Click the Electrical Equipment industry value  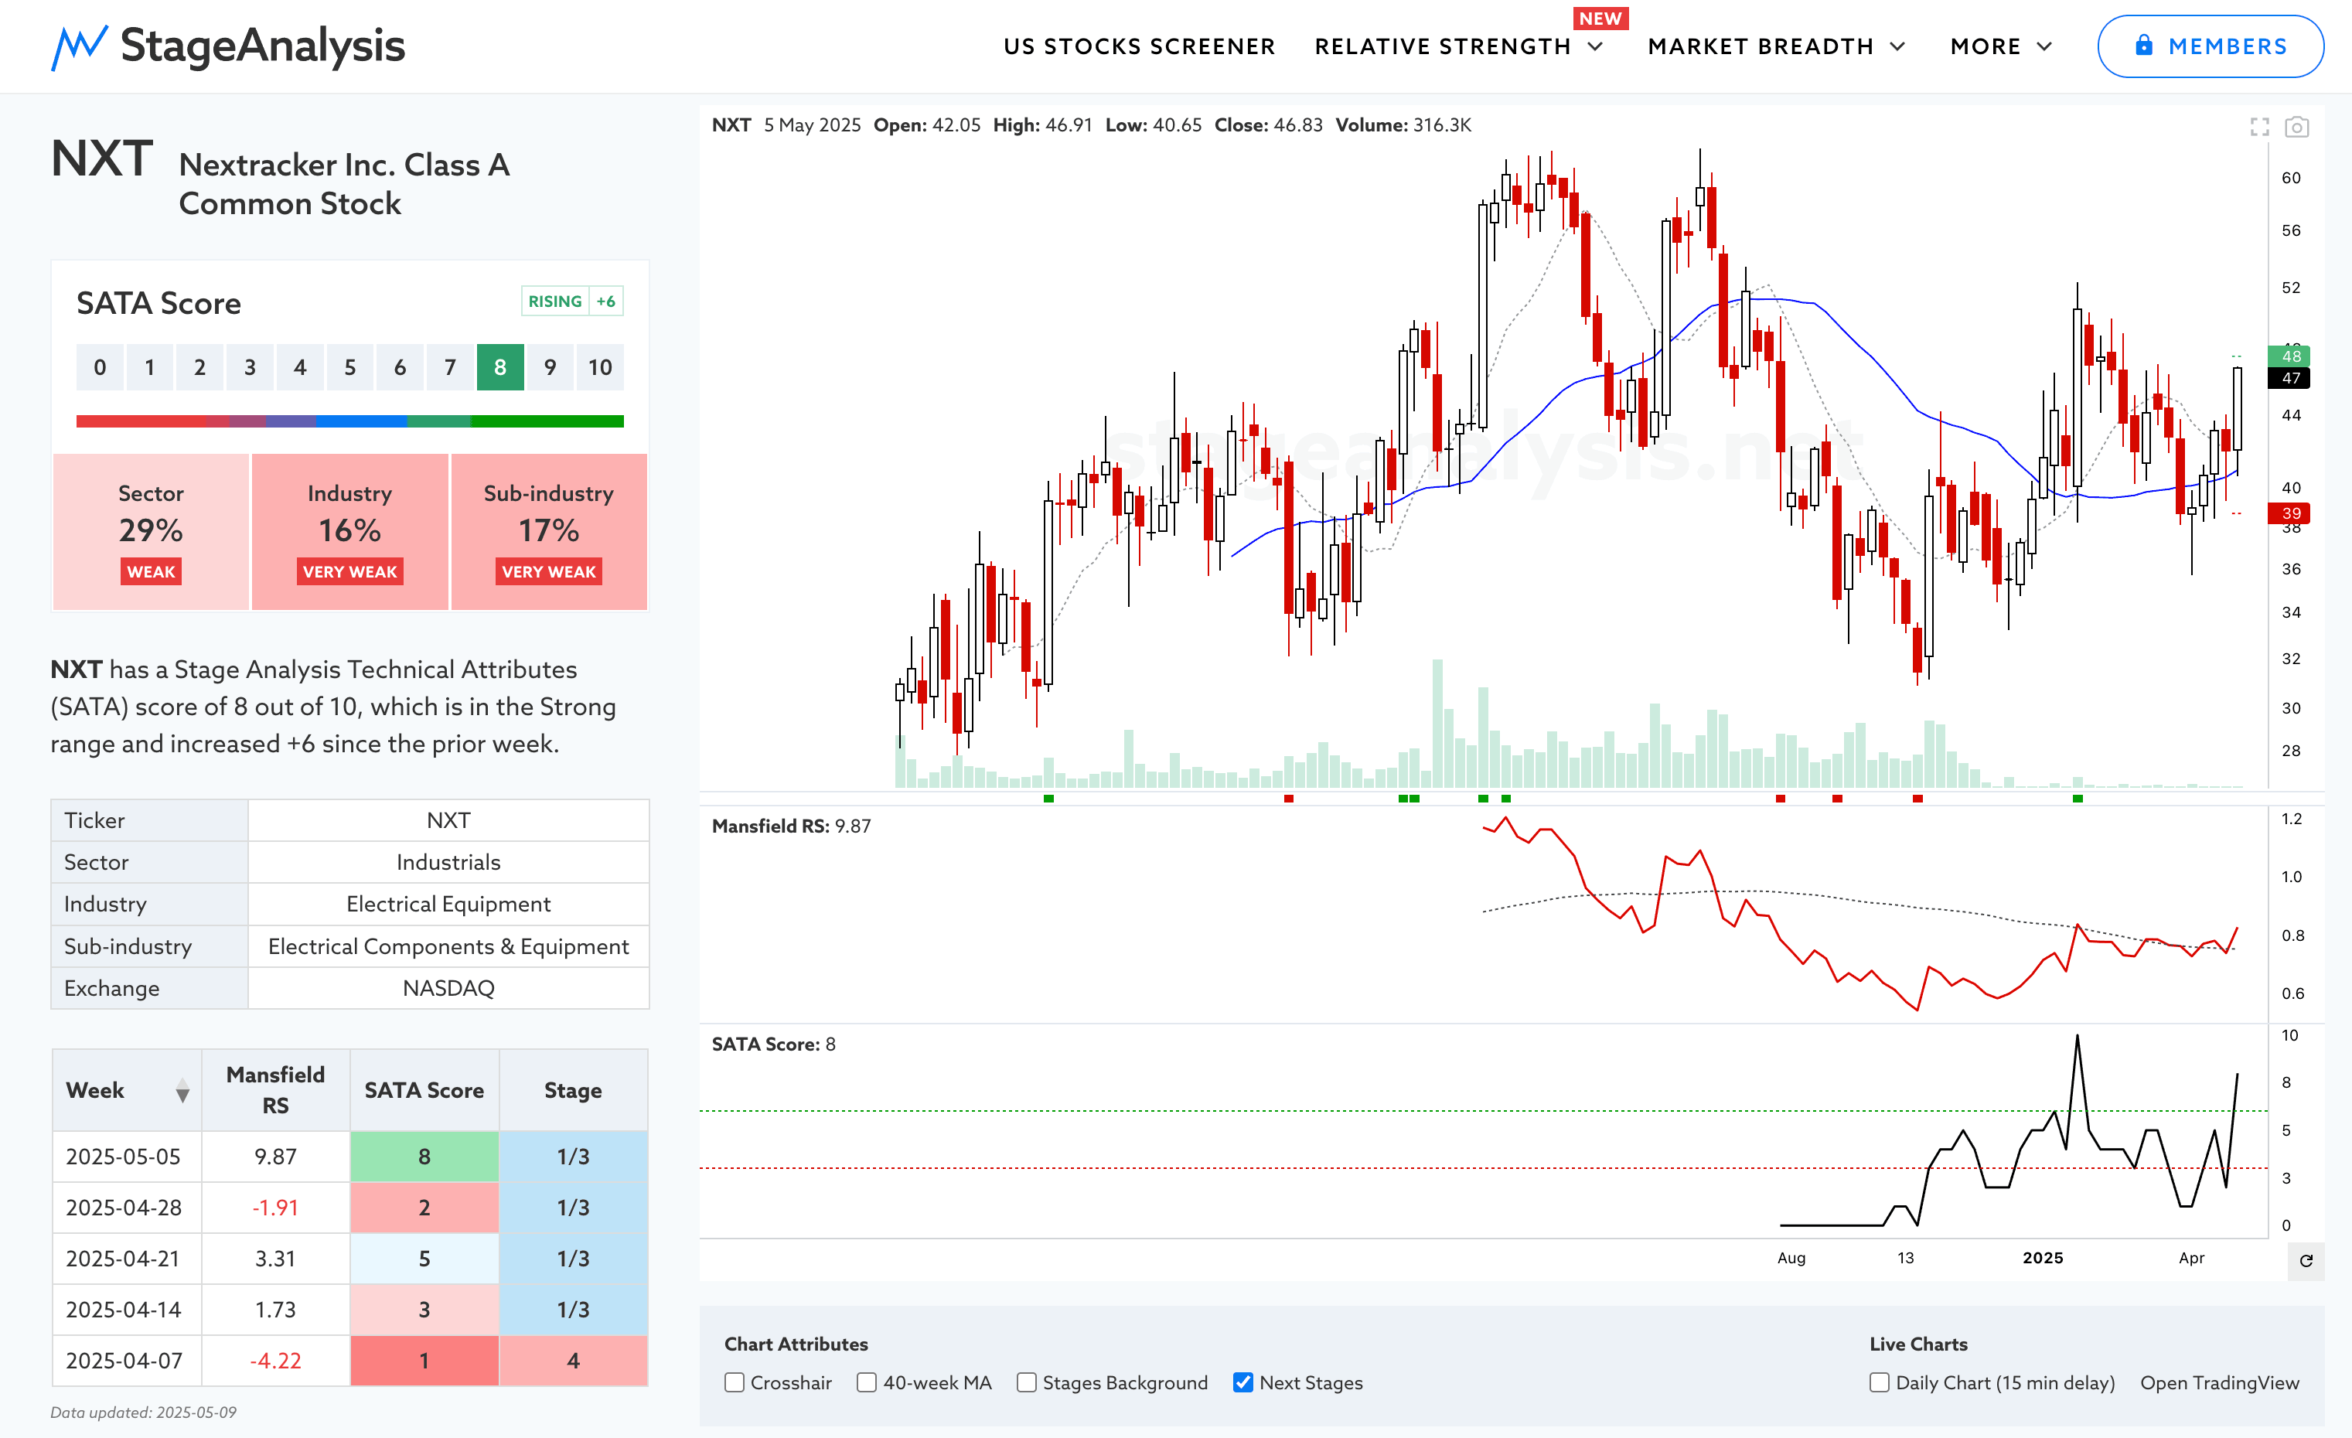(448, 904)
